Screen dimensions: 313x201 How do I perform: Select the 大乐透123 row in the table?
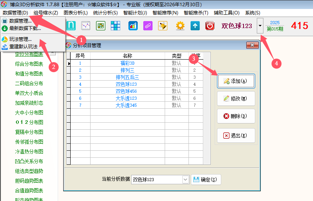(x=126, y=98)
